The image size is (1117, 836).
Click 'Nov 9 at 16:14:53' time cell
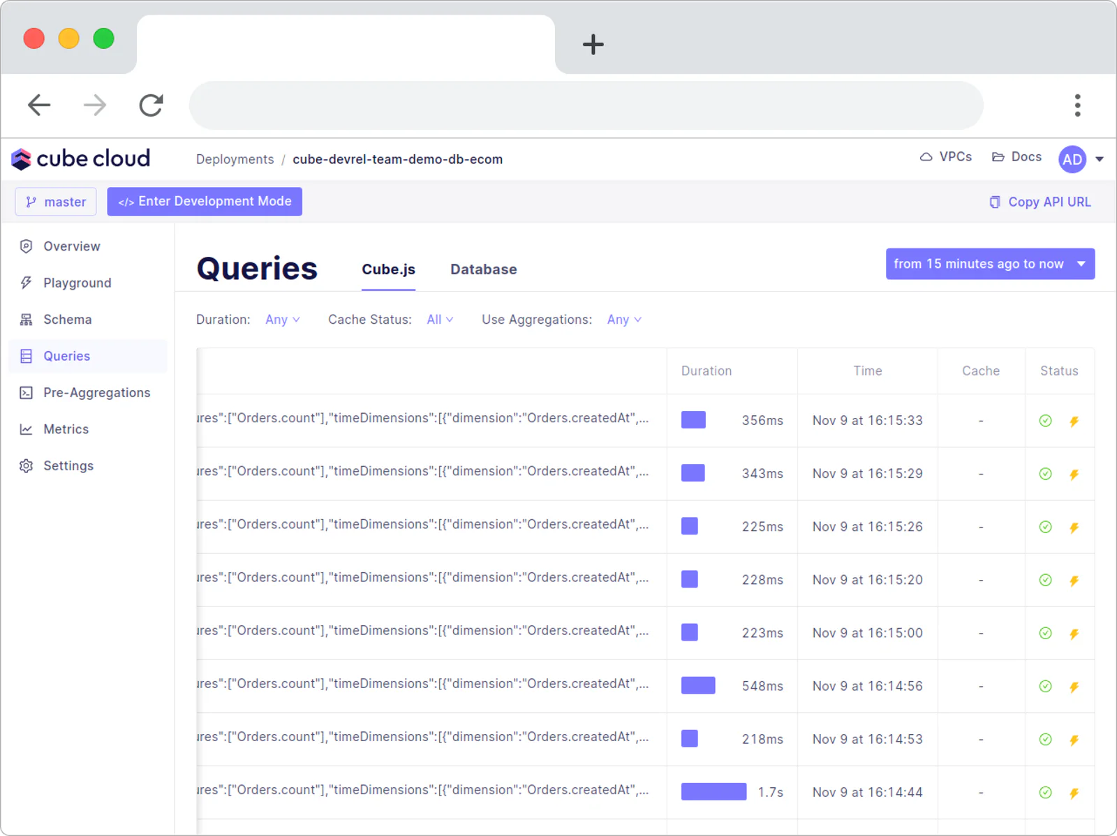[868, 739]
